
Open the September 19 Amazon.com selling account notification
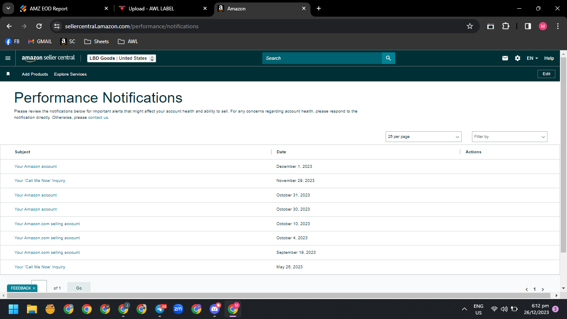click(47, 253)
